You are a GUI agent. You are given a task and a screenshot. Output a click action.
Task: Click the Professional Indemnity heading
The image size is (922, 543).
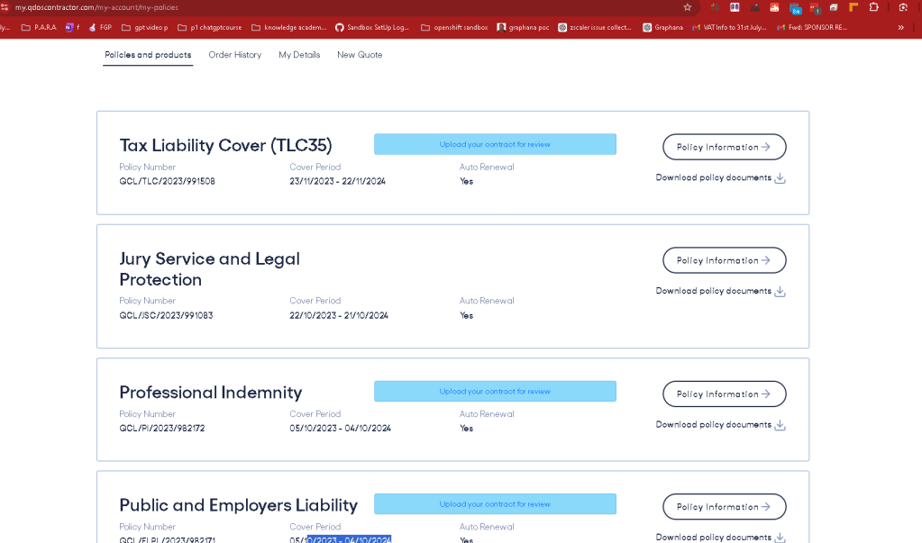(x=211, y=393)
